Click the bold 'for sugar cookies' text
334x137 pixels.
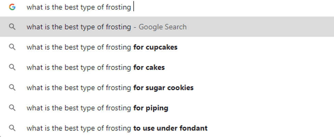tap(163, 88)
